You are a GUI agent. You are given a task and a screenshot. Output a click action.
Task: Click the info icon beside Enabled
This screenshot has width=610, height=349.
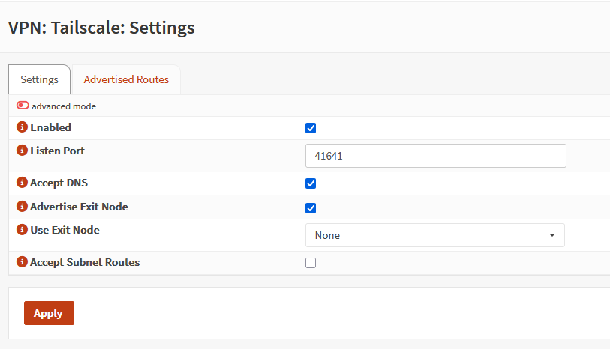pyautogui.click(x=22, y=127)
